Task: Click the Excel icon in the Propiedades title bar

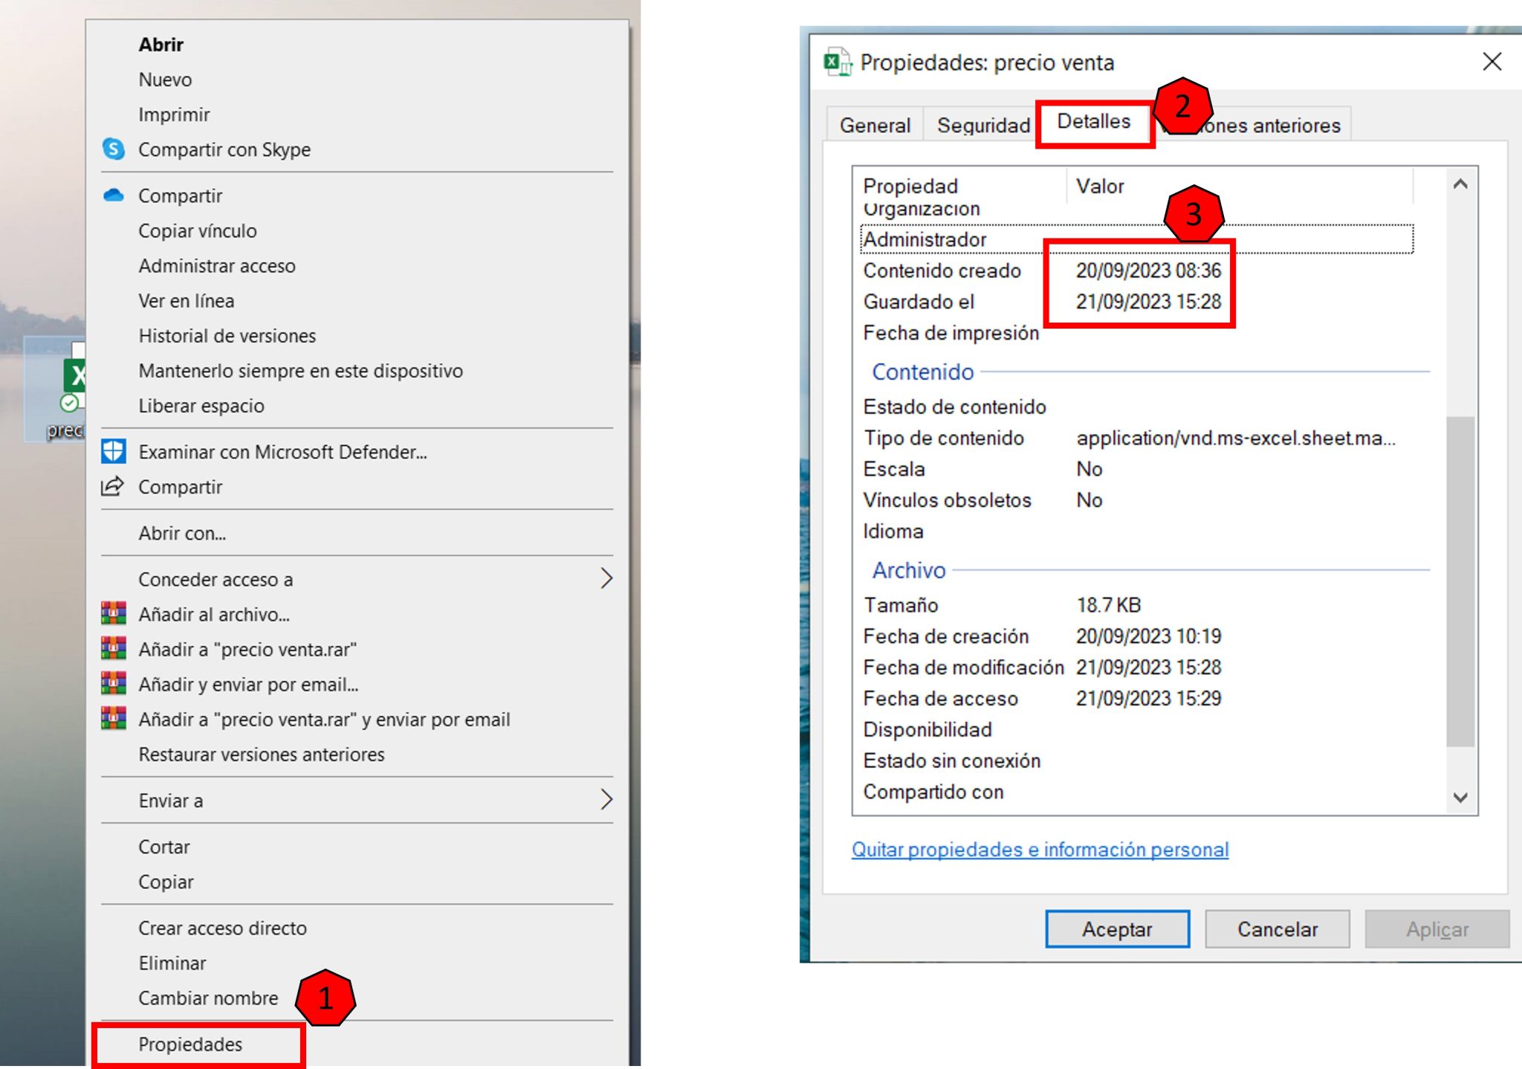Action: pyautogui.click(x=838, y=62)
